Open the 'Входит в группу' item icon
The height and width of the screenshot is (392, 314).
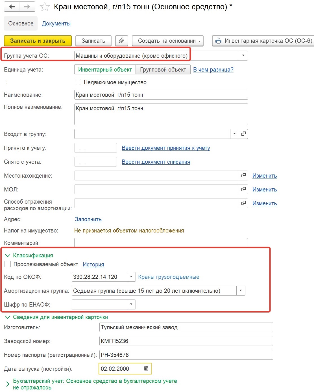click(243, 134)
